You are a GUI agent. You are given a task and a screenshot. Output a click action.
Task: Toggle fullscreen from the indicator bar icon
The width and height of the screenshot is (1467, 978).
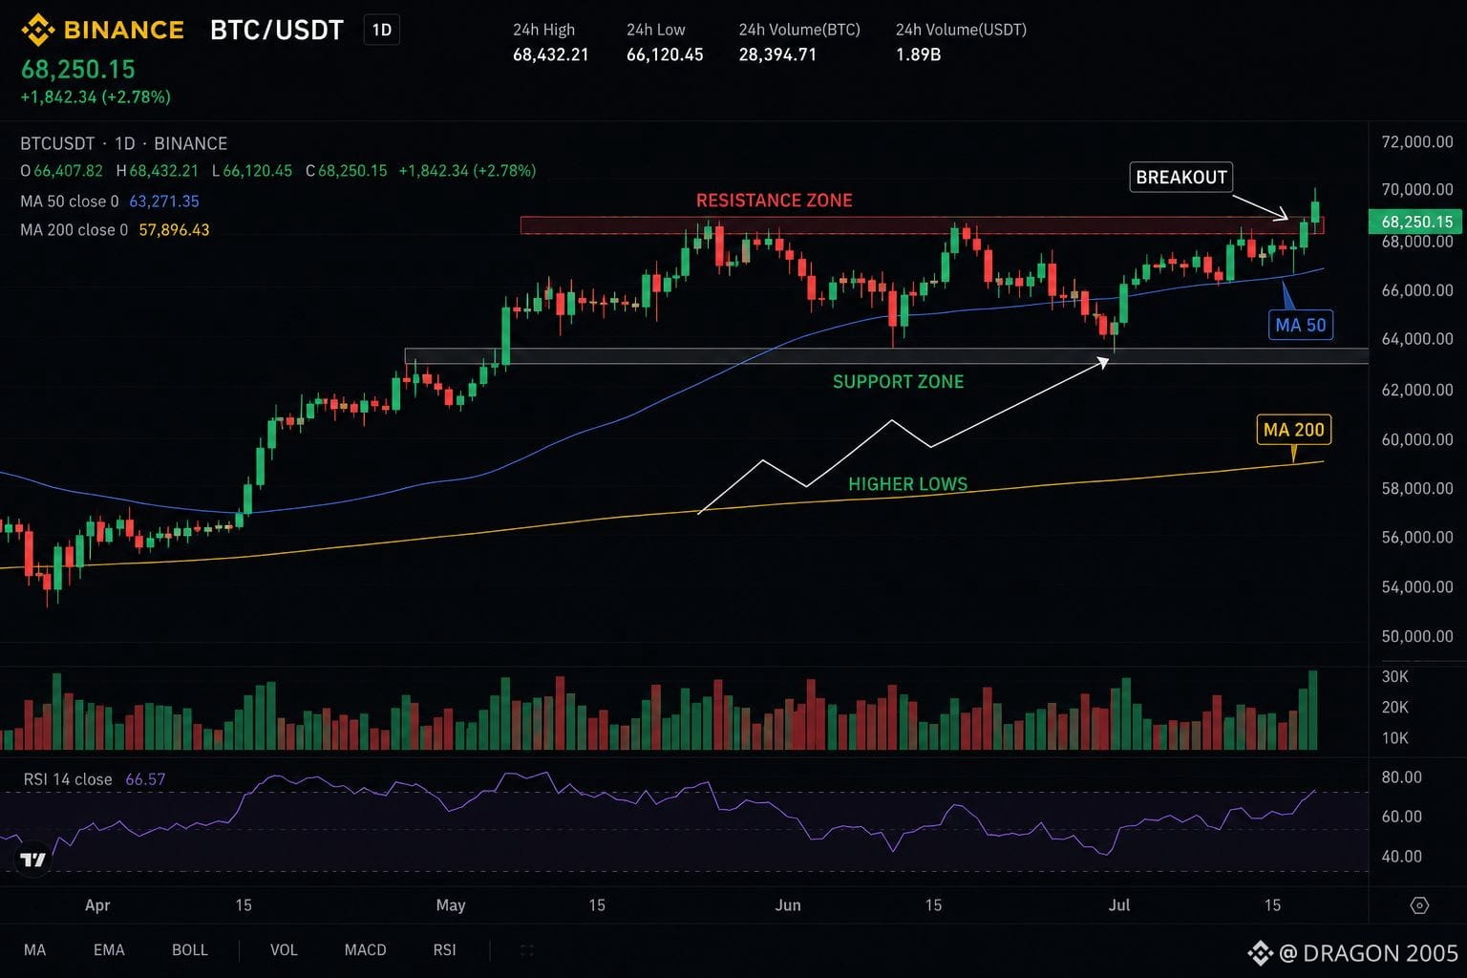coord(526,950)
